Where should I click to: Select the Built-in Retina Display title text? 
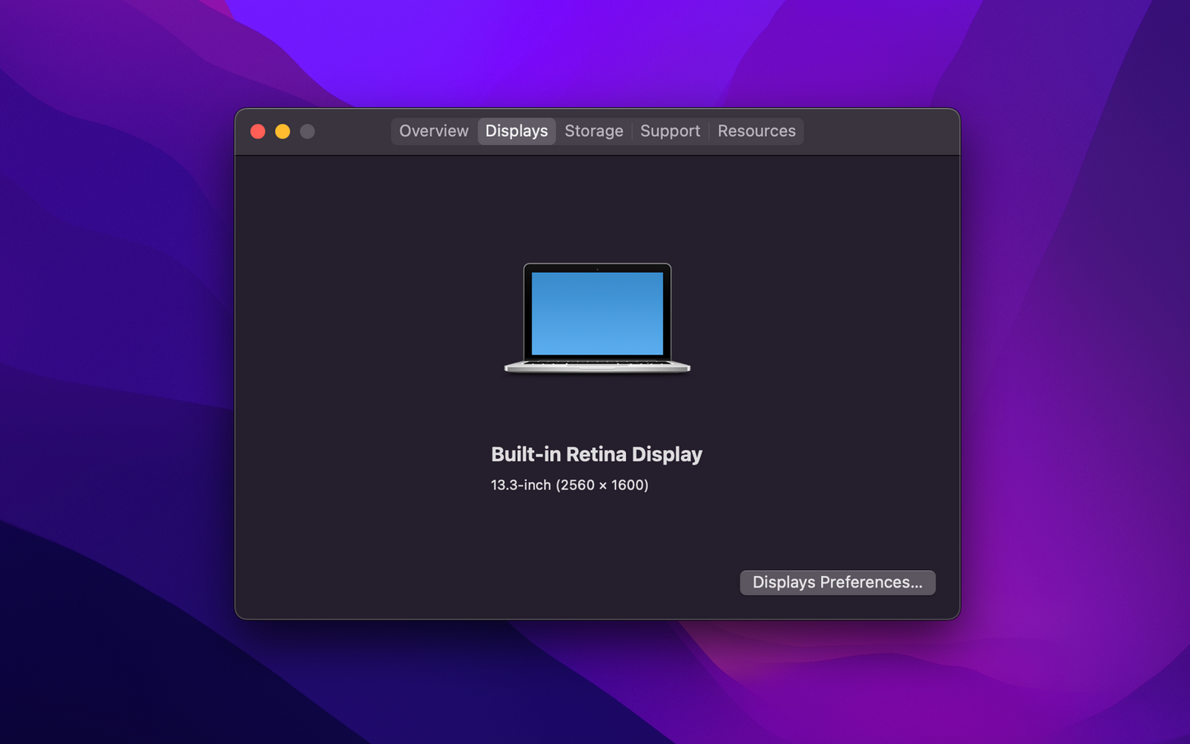point(597,454)
